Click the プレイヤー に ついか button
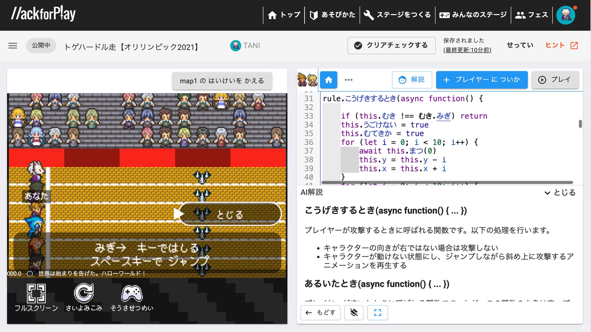Image resolution: width=591 pixels, height=332 pixels. 482,80
